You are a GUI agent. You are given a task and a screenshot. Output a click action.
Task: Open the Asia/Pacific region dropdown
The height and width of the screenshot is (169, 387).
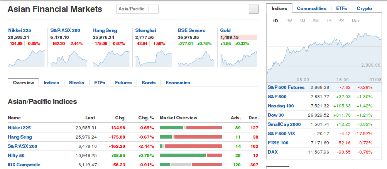(x=137, y=9)
